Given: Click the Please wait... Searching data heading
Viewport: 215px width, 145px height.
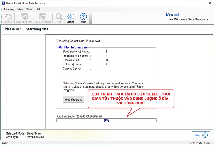Looking at the screenshot, I should coord(26,29).
